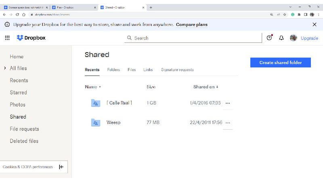Image resolution: width=323 pixels, height=182 pixels.
Task: Close the Plan - Dropbox browser tab
Action: (x=95, y=7)
